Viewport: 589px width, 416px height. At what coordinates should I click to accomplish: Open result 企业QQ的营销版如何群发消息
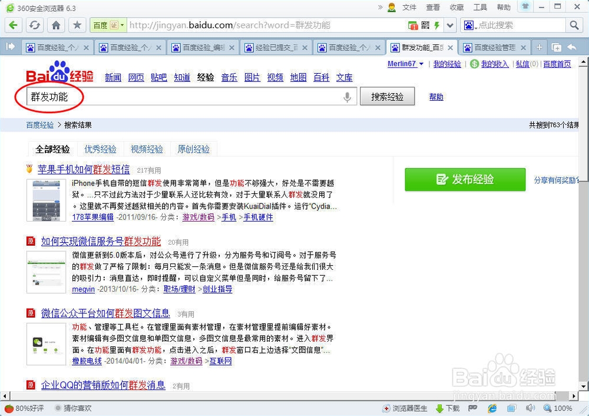(103, 385)
